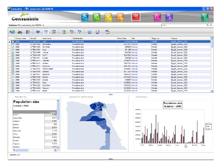Click the blue information toolbar icon
221x166 pixels.
point(38,32)
